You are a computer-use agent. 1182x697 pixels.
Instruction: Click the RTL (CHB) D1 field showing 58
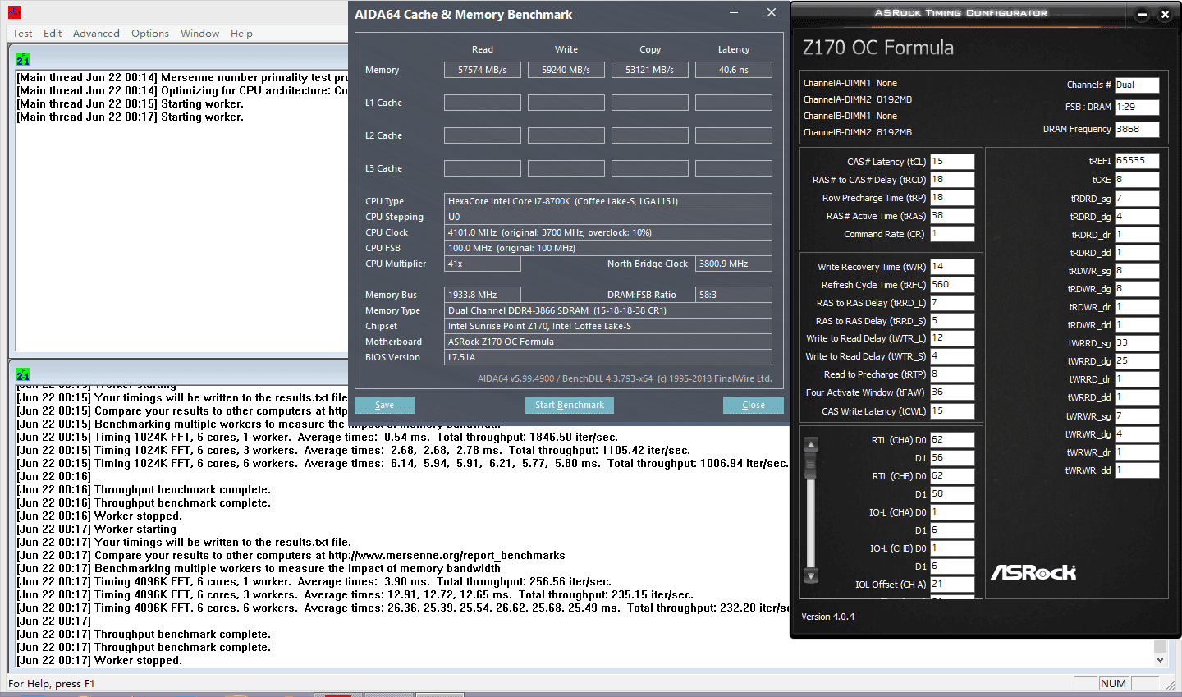[x=952, y=494]
